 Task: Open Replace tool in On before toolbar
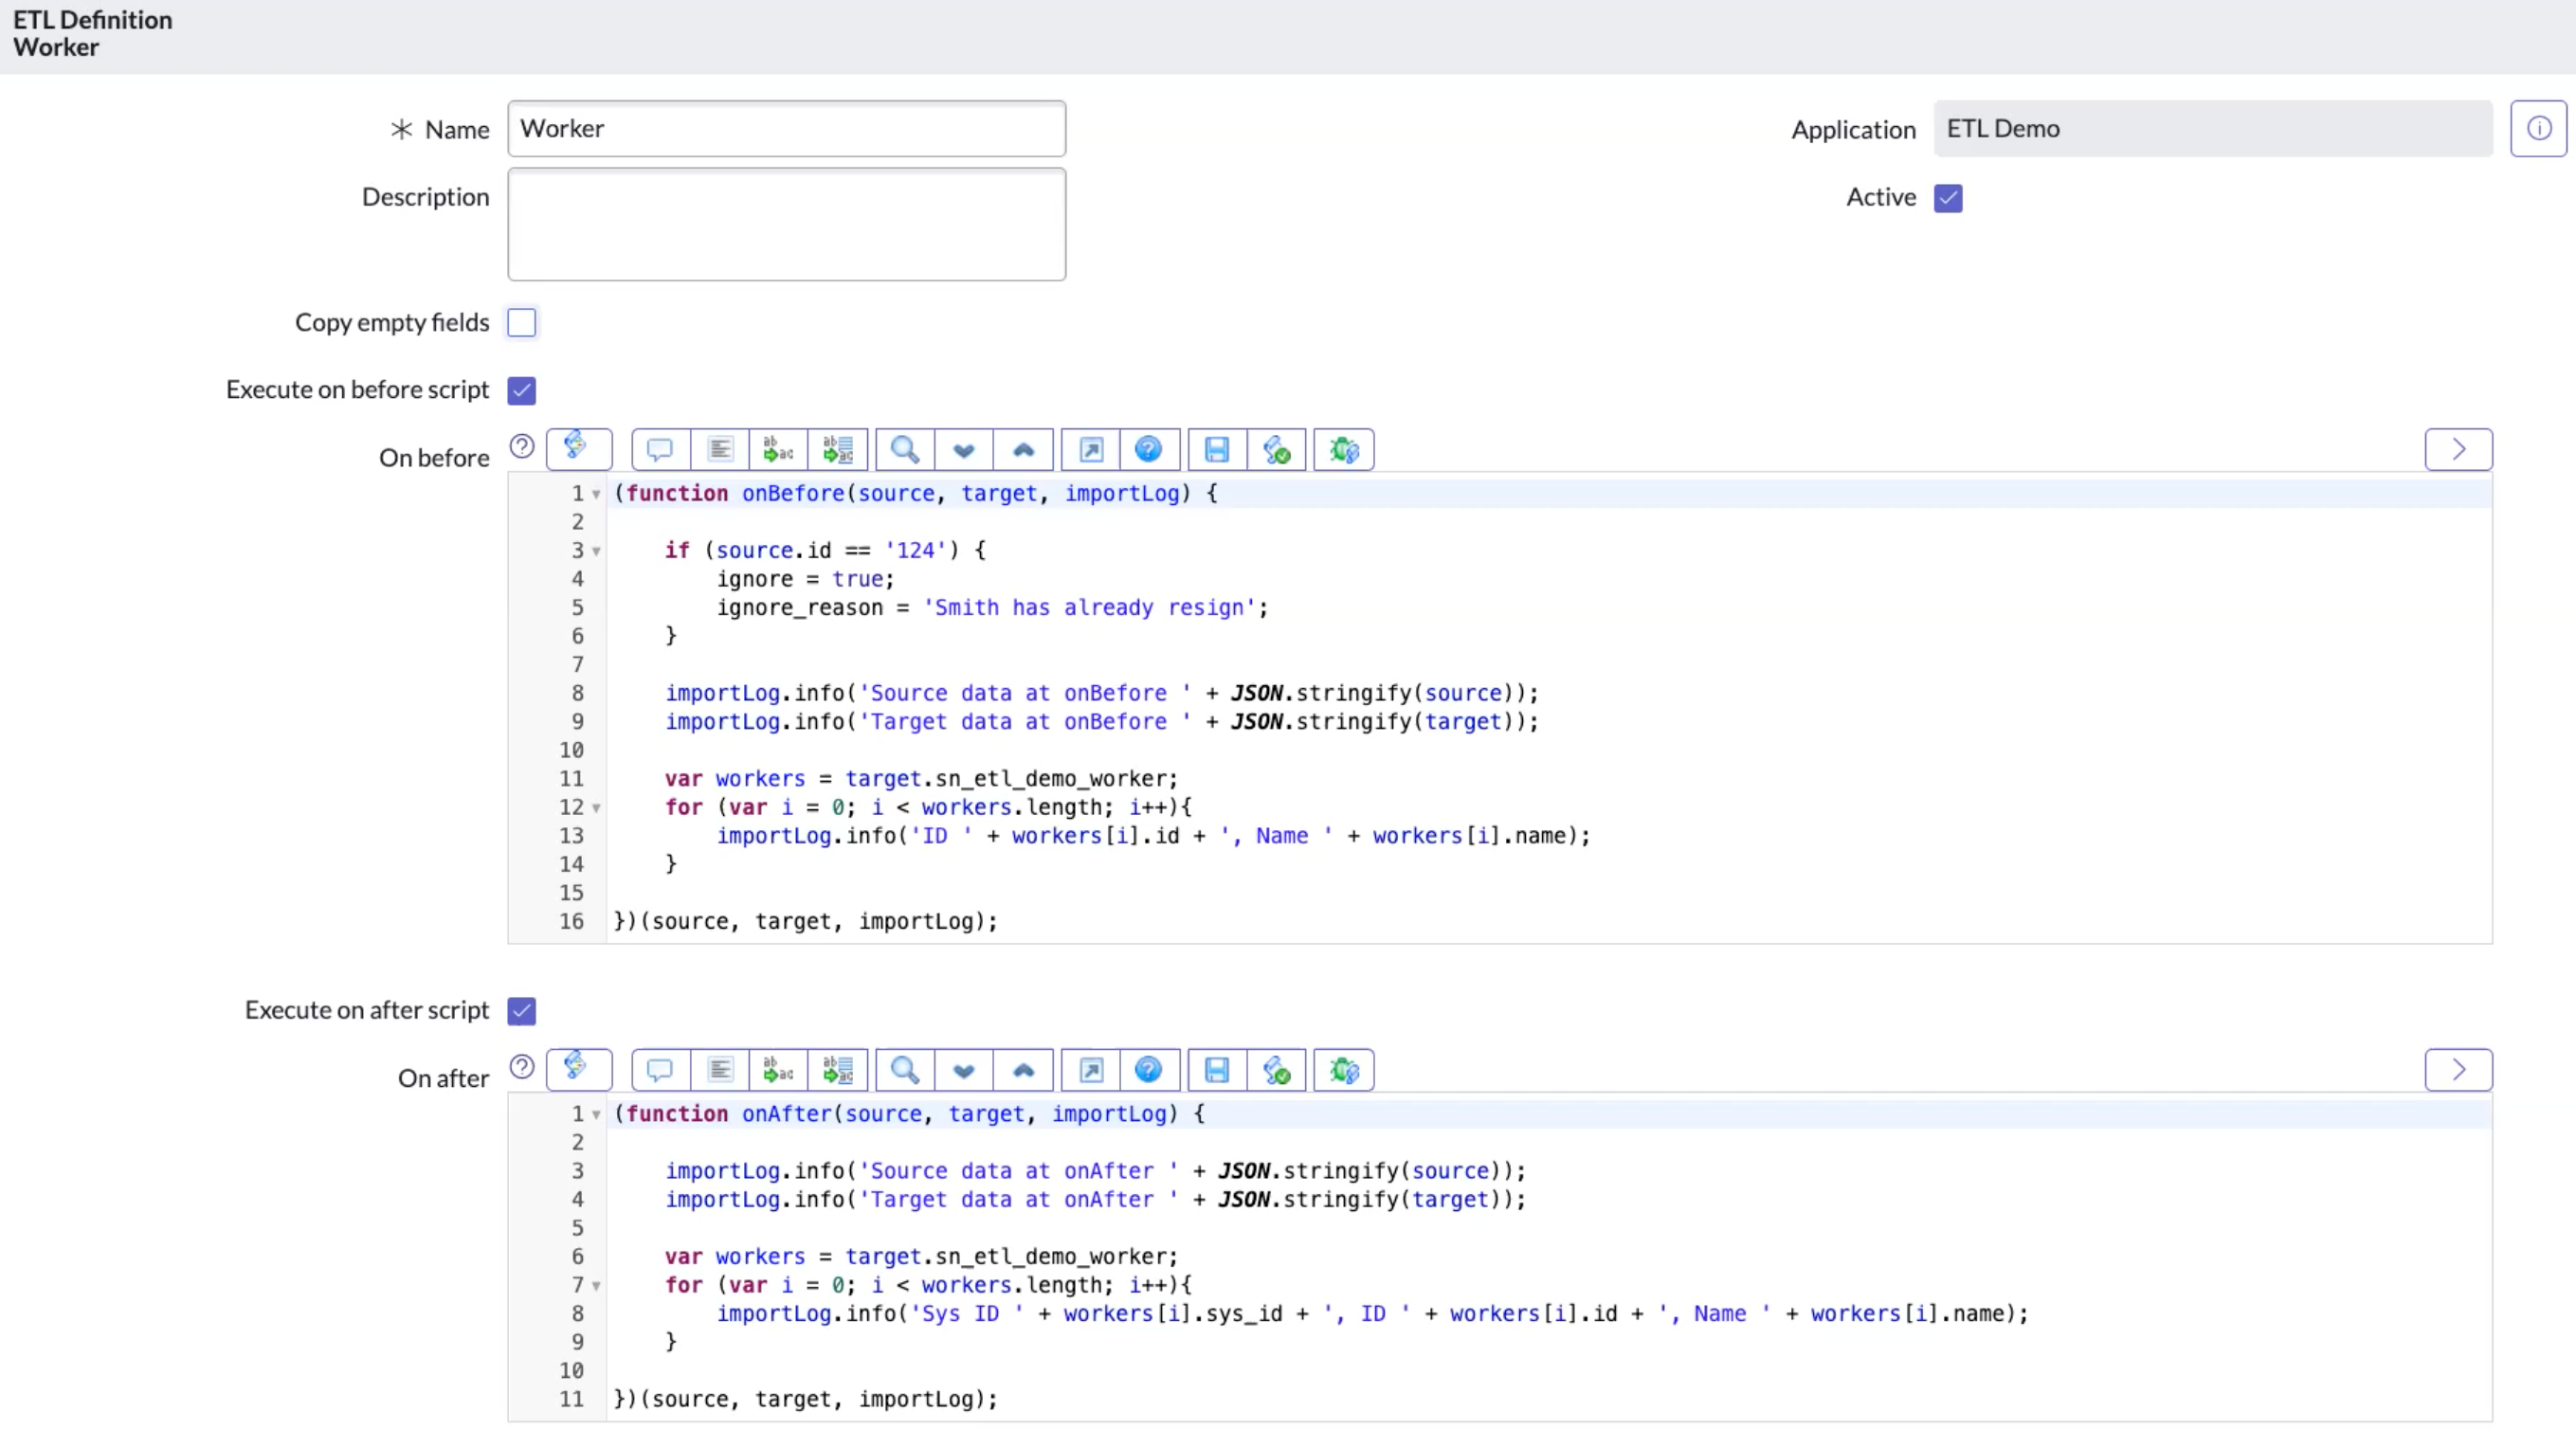tap(778, 450)
